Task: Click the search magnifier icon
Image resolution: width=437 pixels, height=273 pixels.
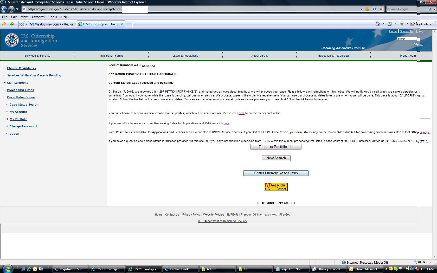Action: [x=429, y=9]
